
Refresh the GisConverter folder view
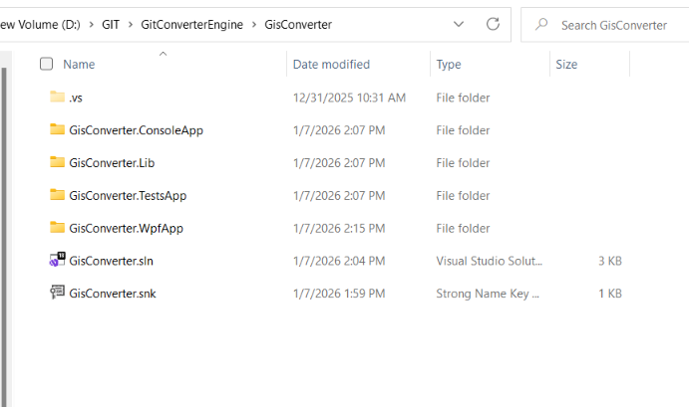tap(493, 24)
